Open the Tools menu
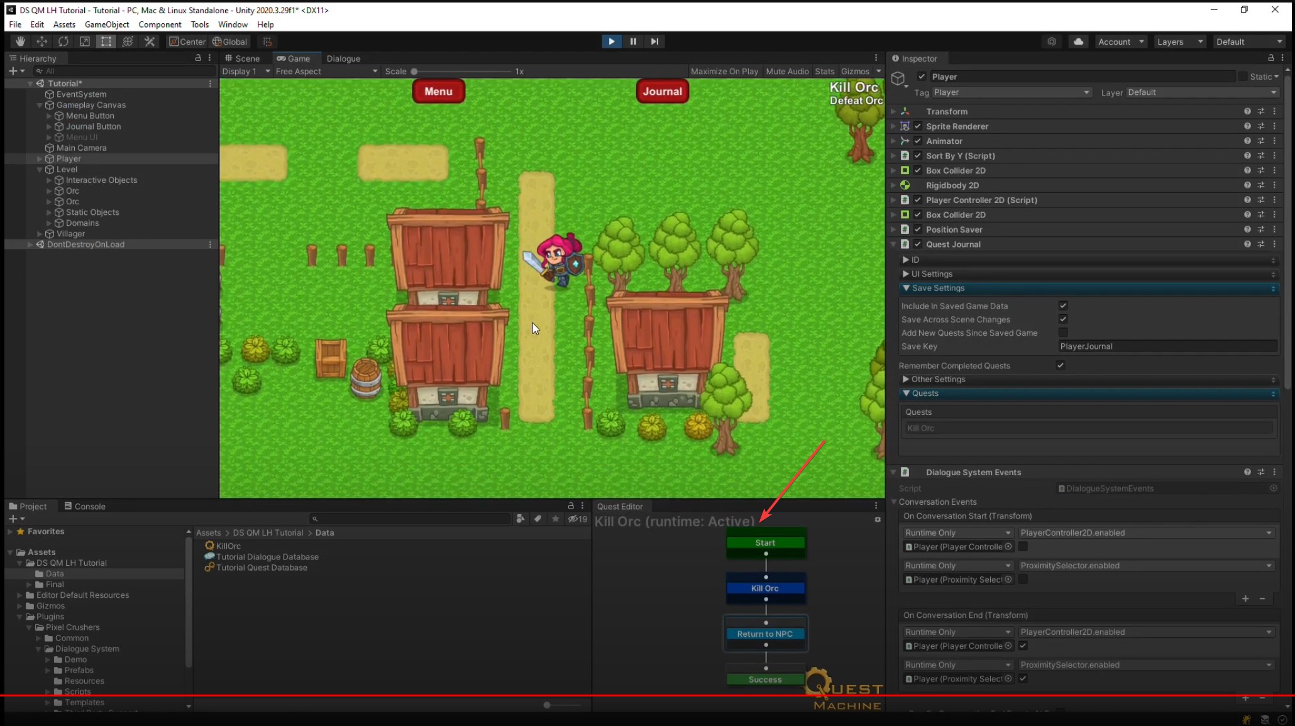 click(200, 25)
